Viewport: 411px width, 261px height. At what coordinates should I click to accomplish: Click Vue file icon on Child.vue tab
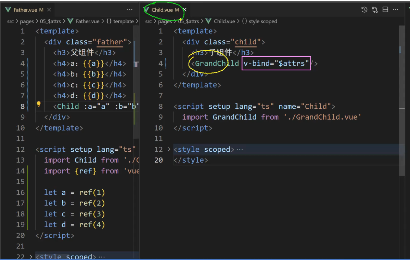(x=146, y=10)
